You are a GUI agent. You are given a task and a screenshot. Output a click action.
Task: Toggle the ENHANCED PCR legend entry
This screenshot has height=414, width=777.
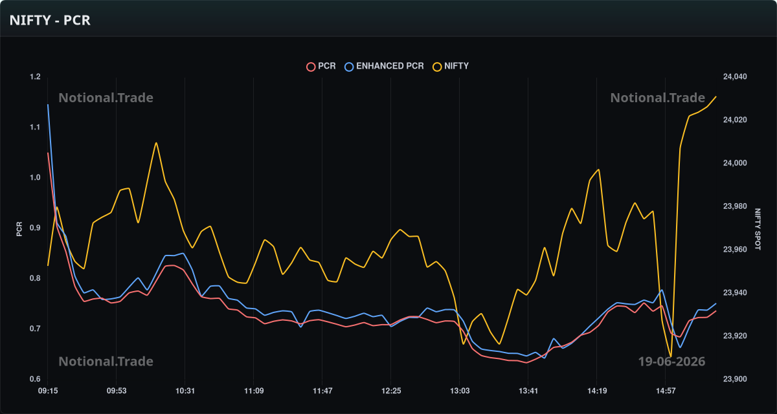[385, 66]
